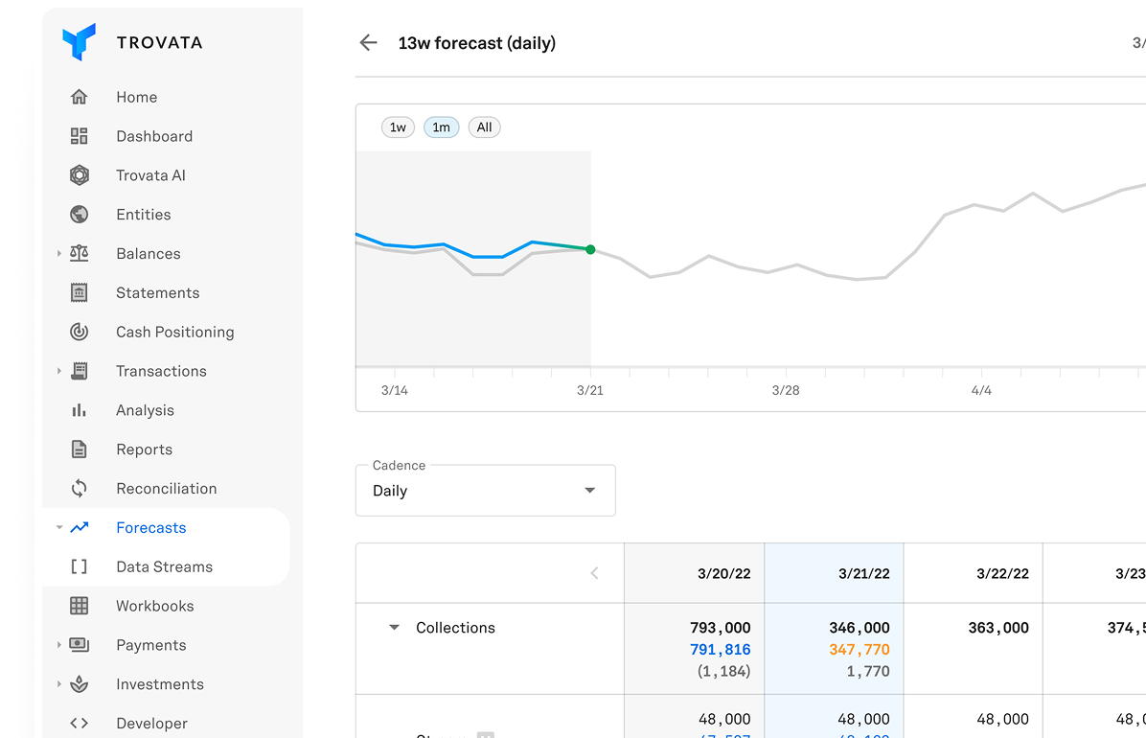The image size is (1146, 738).
Task: Click the Dashboard grid icon
Action: click(80, 136)
